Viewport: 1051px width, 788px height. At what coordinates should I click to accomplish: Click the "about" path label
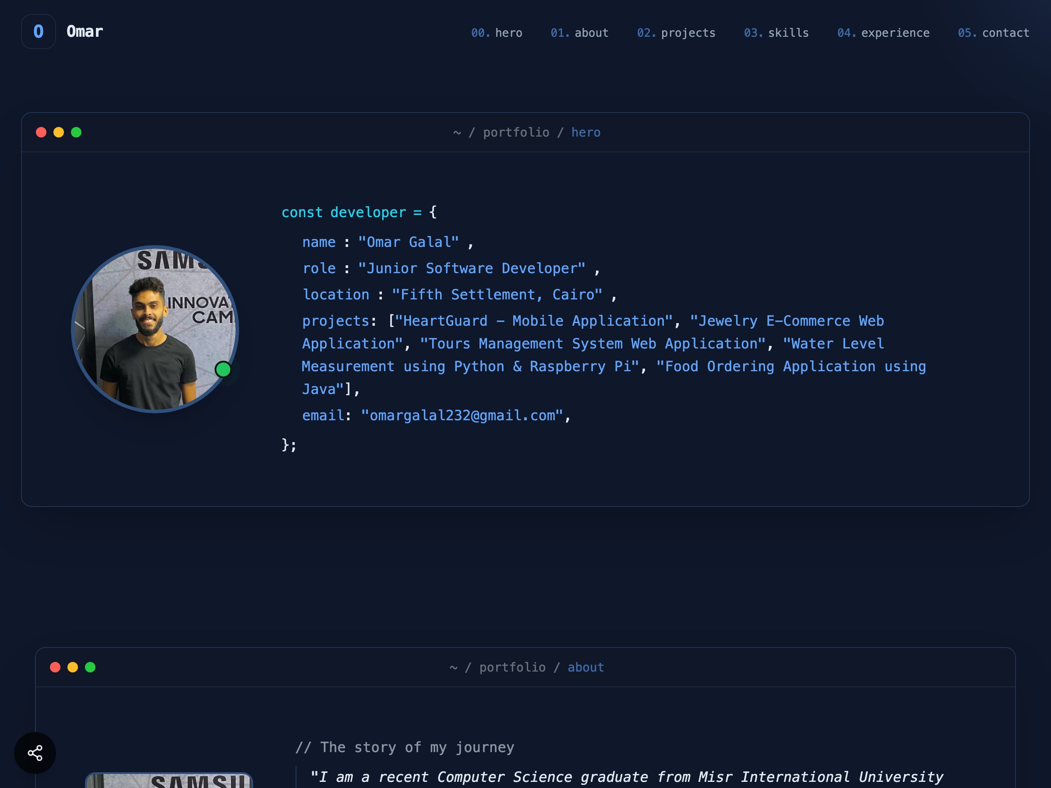[585, 667]
